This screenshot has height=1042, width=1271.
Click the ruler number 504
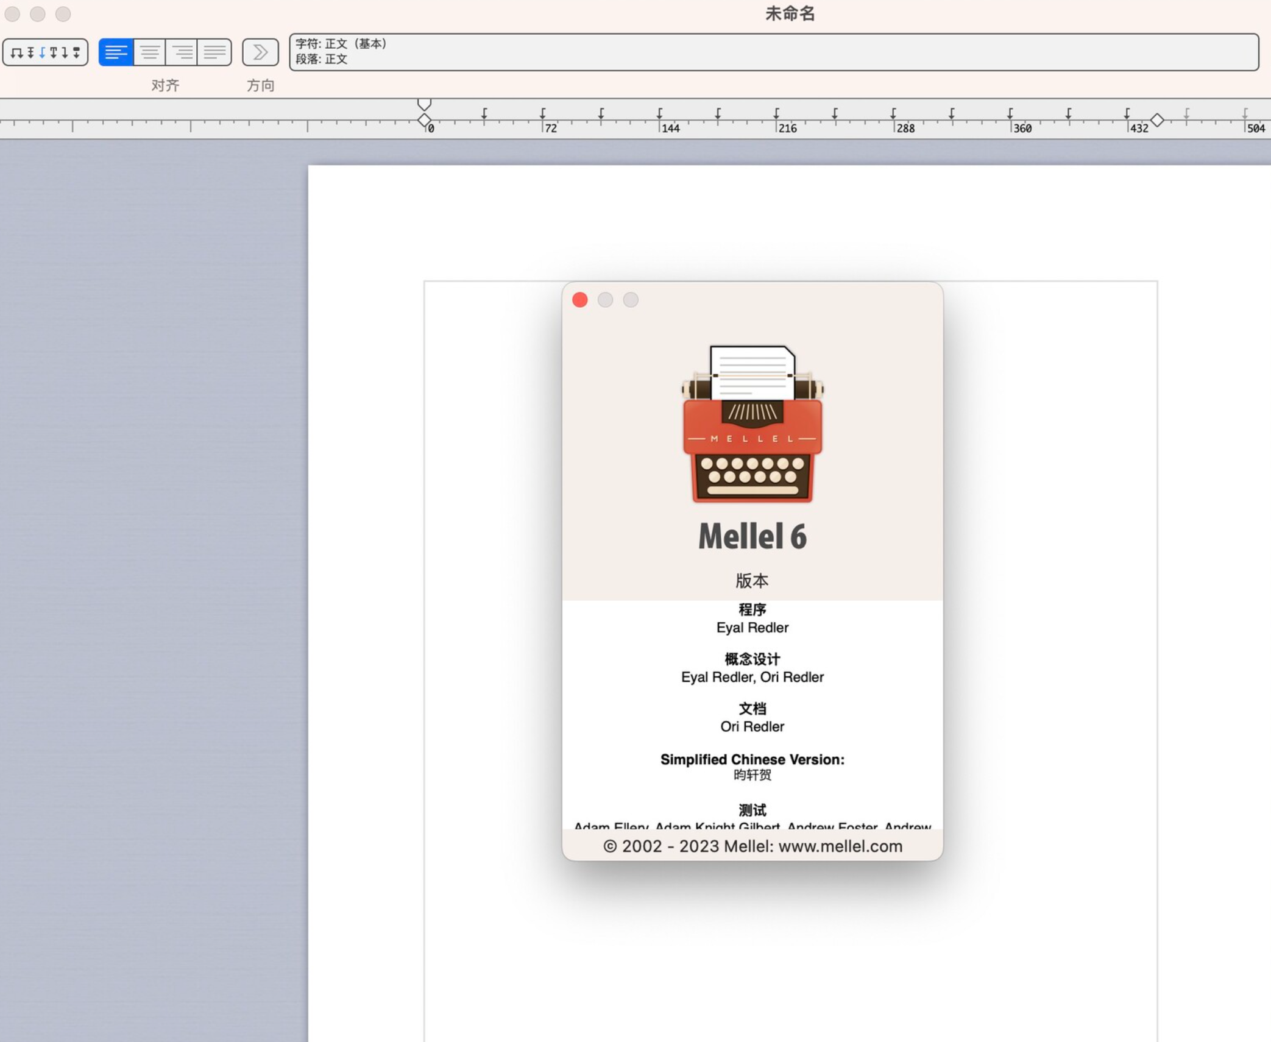(x=1256, y=128)
